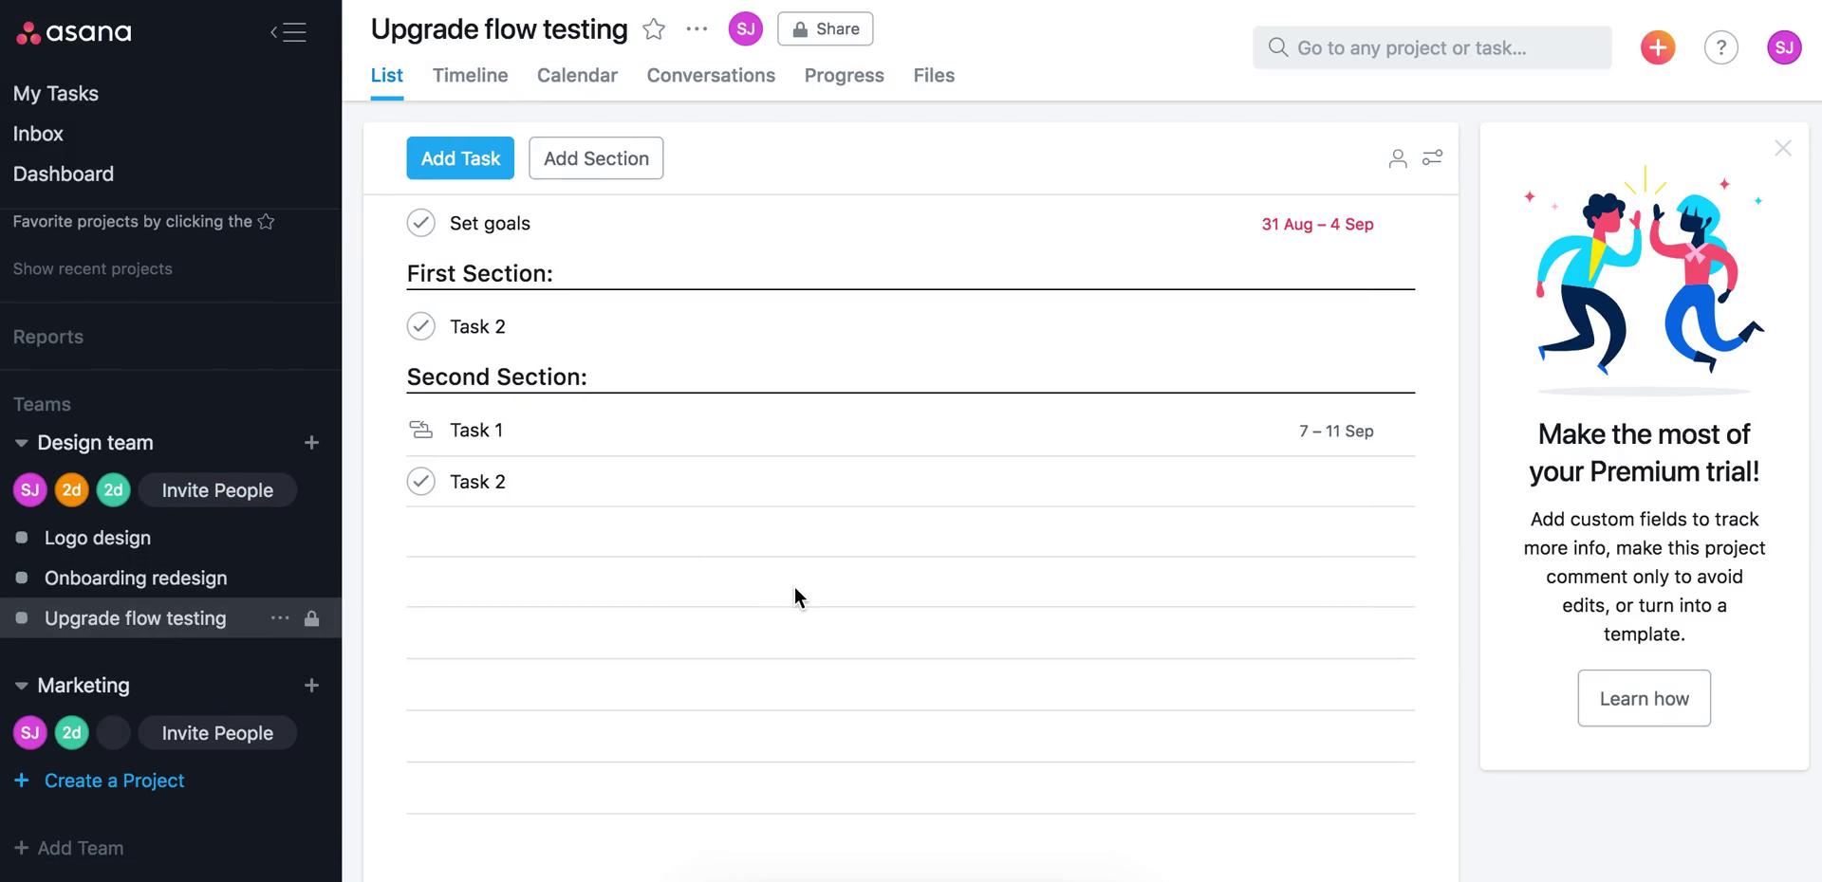Click SJ avatar in Marketing team
This screenshot has height=882, width=1822.
click(x=30, y=733)
